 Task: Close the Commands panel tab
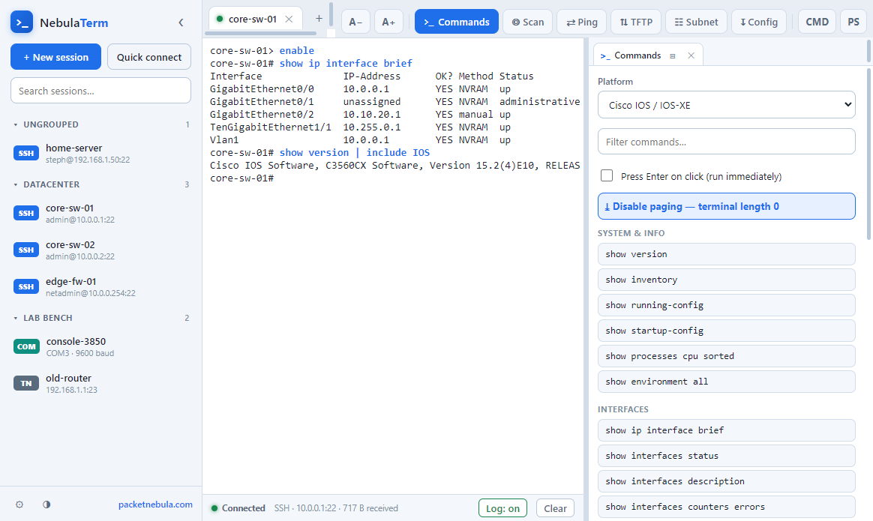point(691,55)
